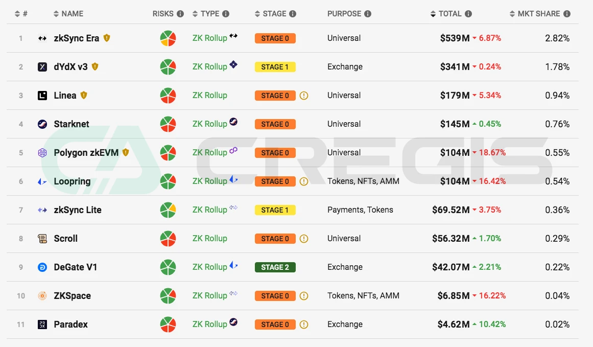The image size is (593, 347).
Task: Click the zkSync Era logo icon
Action: pos(42,38)
